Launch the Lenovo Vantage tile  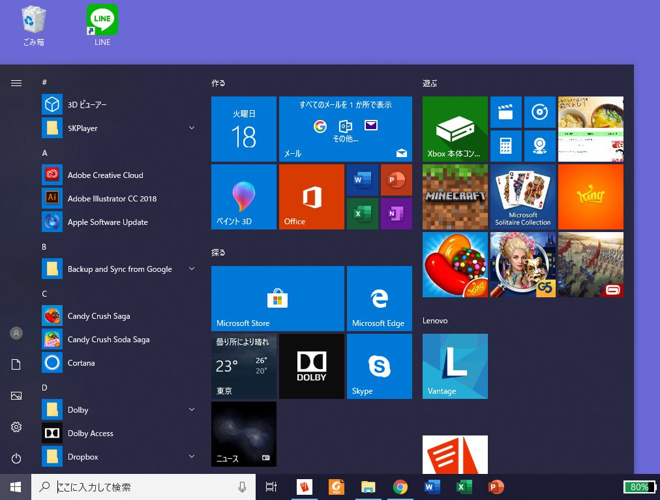pyautogui.click(x=455, y=366)
